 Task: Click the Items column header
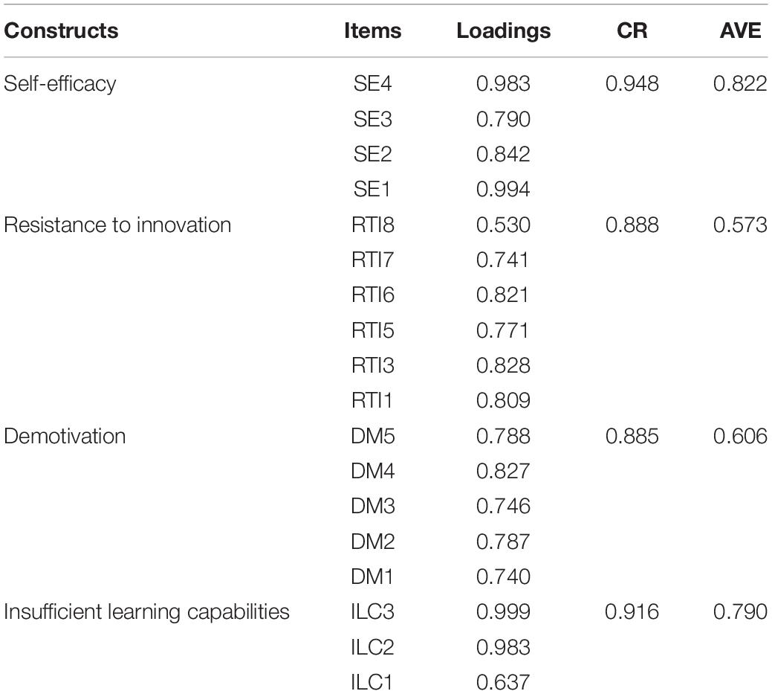point(373,30)
